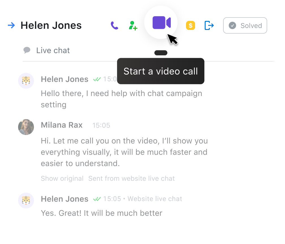Open Milana Rax profile photo

(26, 127)
